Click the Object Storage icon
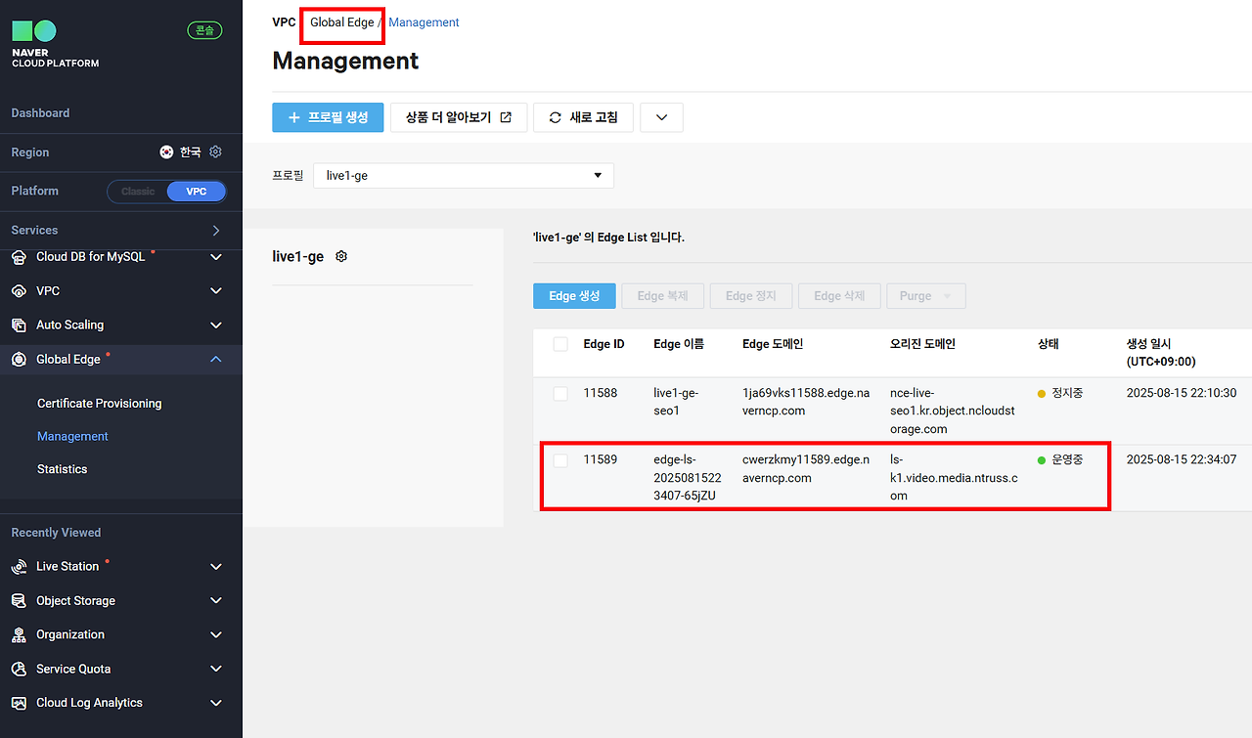 tap(19, 601)
